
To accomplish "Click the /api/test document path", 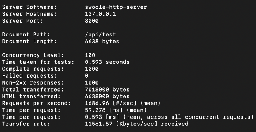I will coord(101,35).
